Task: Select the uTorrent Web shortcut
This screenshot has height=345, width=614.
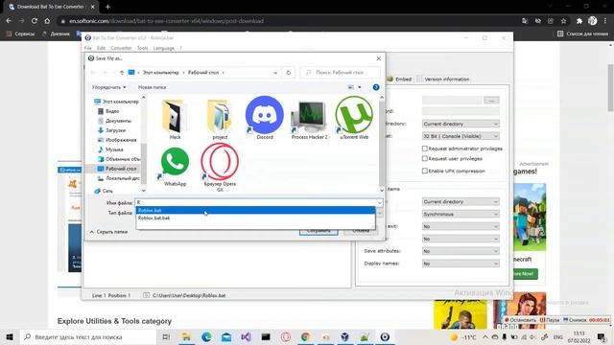Action: click(x=354, y=118)
